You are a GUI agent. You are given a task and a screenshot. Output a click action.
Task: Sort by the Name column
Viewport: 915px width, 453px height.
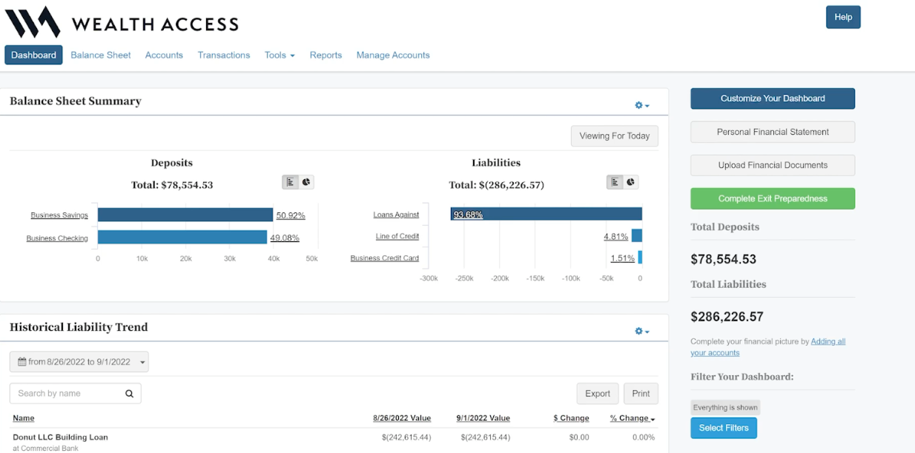(x=24, y=418)
